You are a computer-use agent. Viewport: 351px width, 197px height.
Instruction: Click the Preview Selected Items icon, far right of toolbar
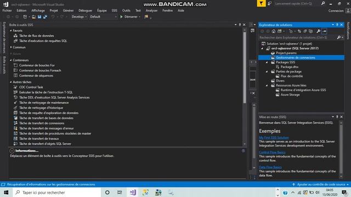(x=324, y=31)
